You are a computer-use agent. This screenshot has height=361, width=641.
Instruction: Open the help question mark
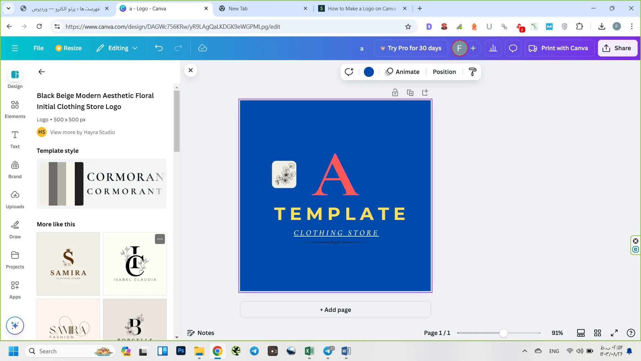pyautogui.click(x=631, y=333)
